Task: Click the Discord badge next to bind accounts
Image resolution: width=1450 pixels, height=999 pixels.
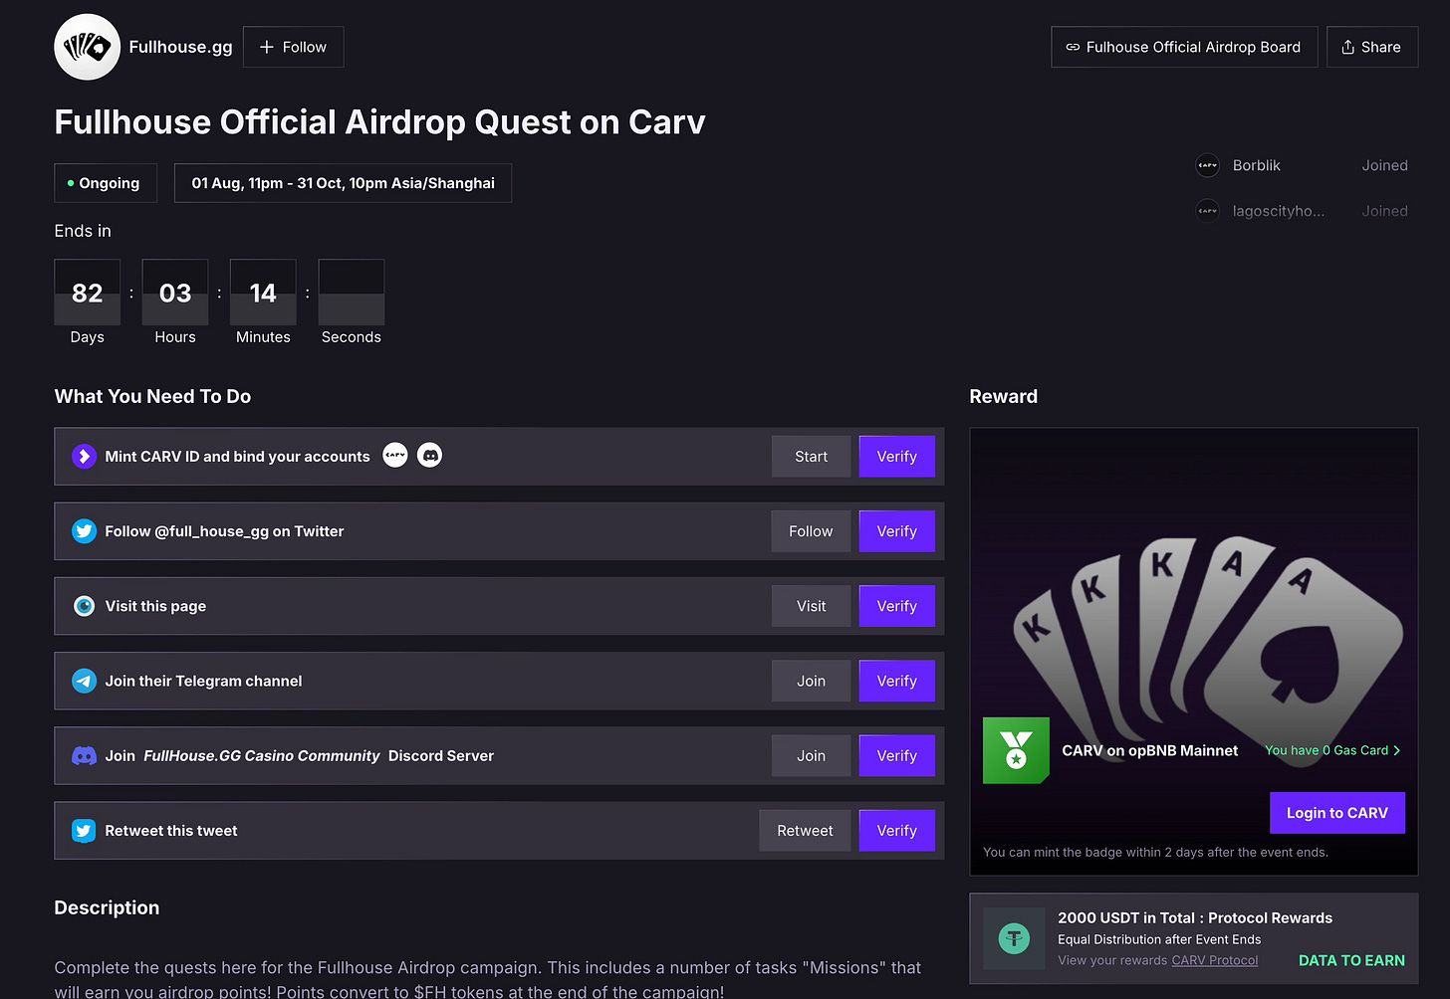Action: 429,456
